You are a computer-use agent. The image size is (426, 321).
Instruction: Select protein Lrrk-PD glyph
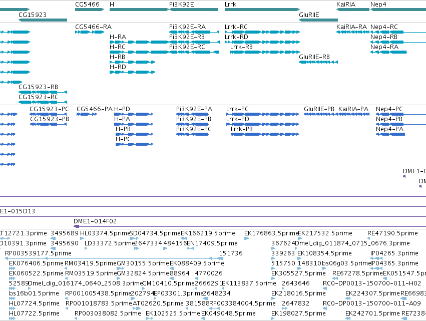click(x=263, y=124)
